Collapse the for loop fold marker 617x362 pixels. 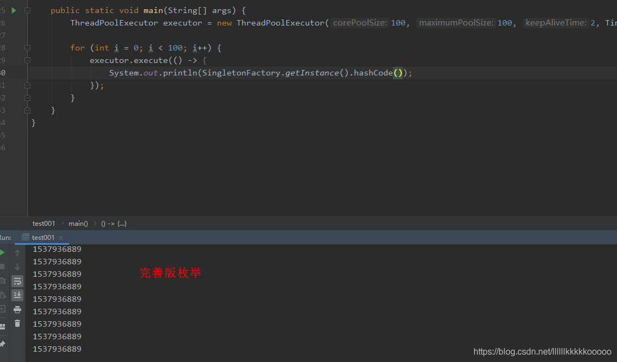pyautogui.click(x=28, y=48)
